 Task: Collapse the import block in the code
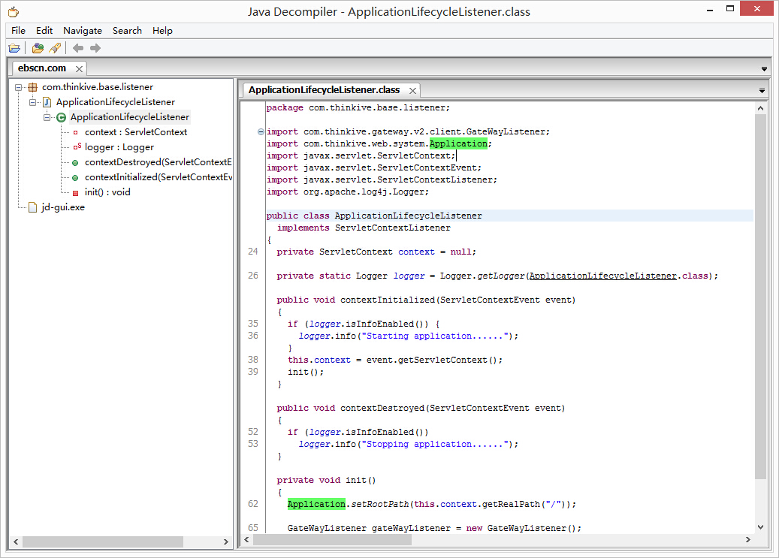pyautogui.click(x=261, y=131)
